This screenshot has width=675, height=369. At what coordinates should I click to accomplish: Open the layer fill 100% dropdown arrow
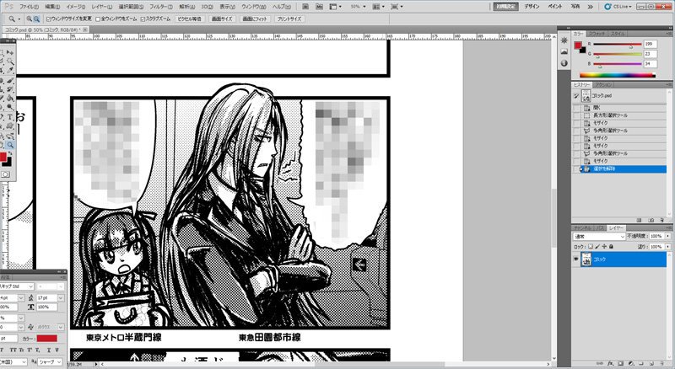click(x=667, y=247)
